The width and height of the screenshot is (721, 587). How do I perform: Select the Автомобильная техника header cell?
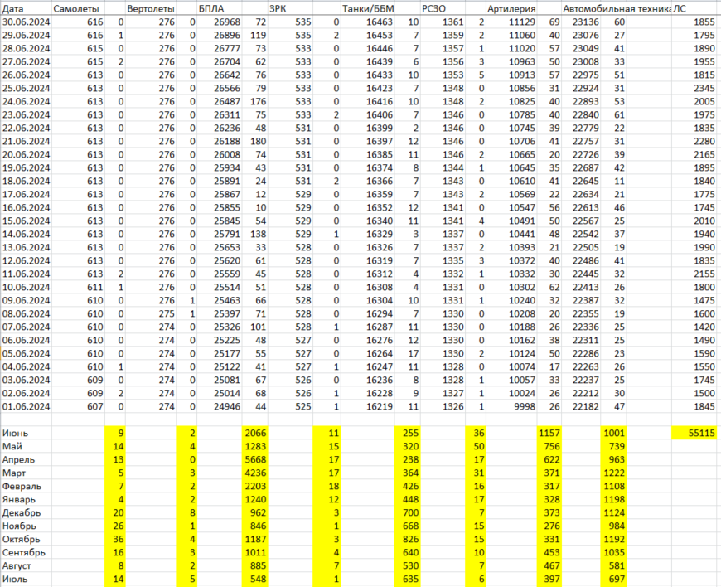click(x=617, y=7)
